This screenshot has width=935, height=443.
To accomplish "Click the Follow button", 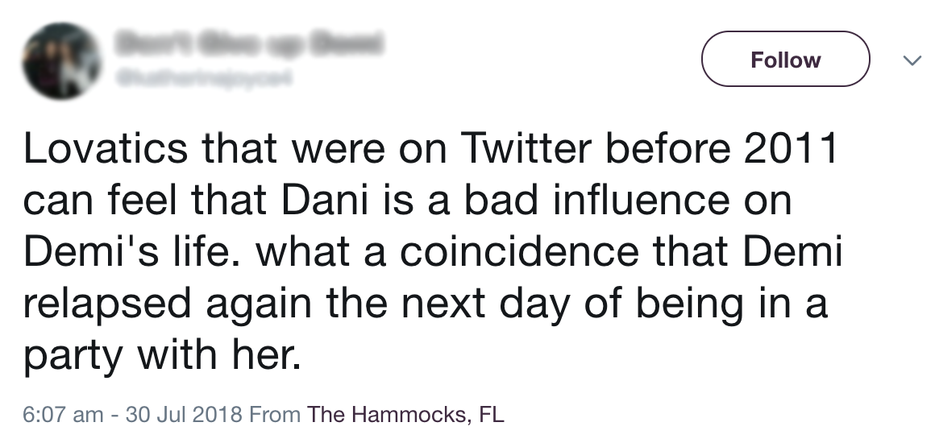I will 785,59.
